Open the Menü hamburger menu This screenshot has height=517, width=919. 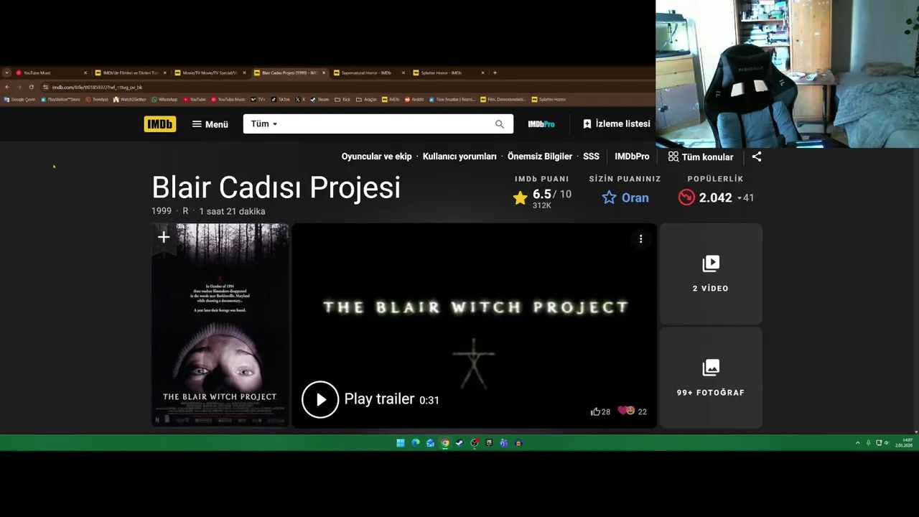click(x=210, y=124)
